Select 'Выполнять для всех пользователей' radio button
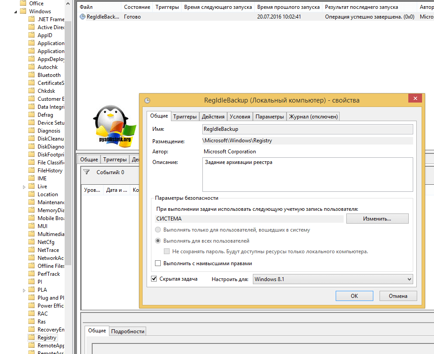 point(158,241)
